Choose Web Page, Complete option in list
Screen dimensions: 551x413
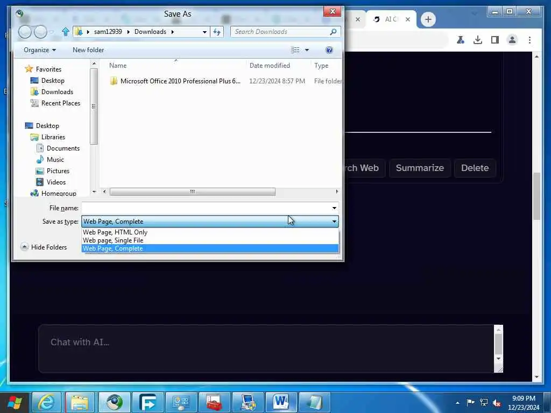coord(210,248)
